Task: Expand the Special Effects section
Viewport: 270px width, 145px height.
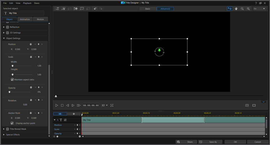Action: point(4,135)
